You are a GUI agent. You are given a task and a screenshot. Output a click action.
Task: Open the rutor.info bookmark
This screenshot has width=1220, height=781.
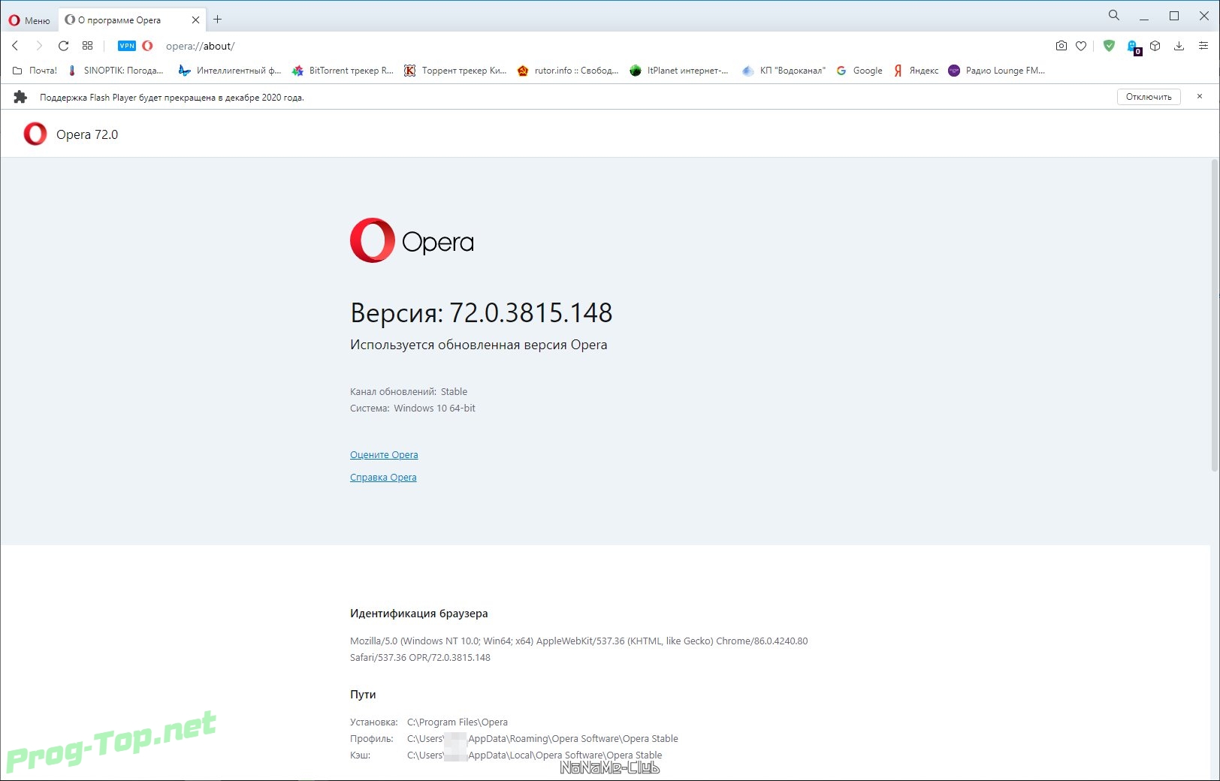[x=568, y=71]
